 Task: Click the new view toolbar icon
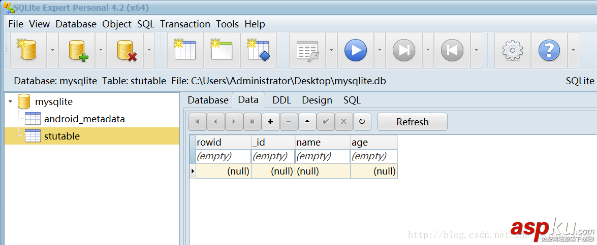(222, 50)
